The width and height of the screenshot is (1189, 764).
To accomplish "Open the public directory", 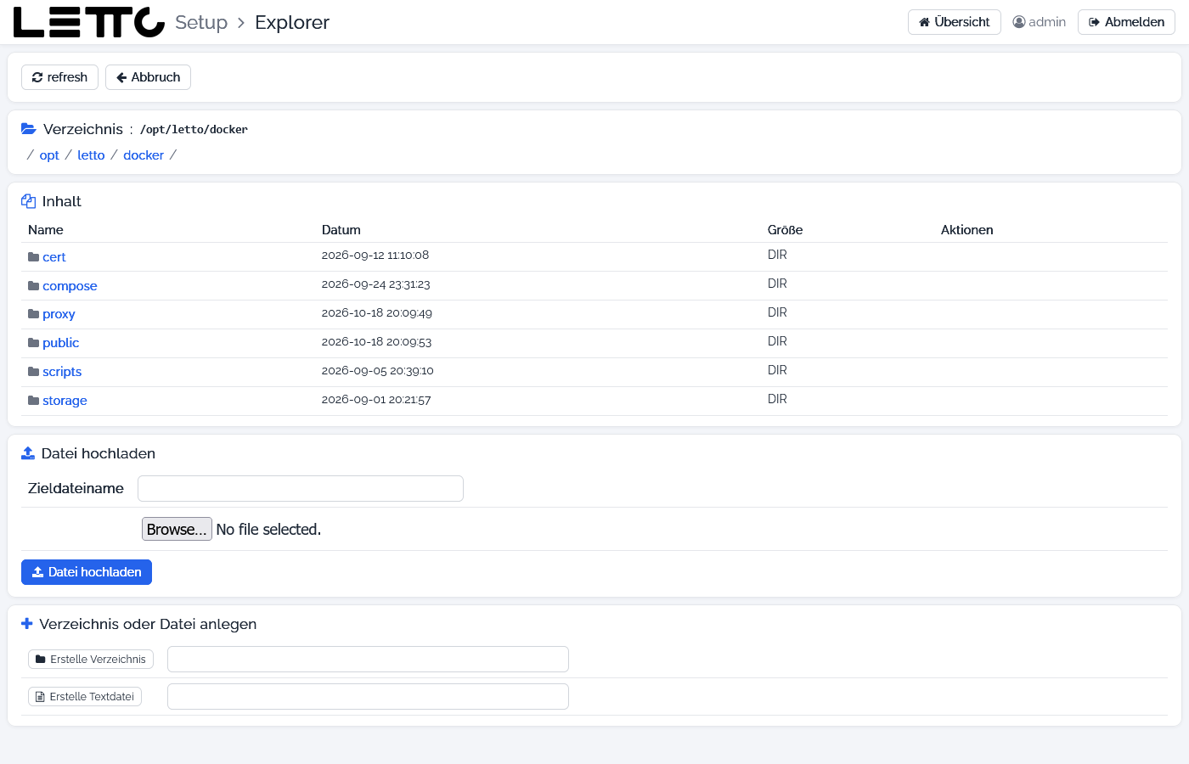I will 61,343.
